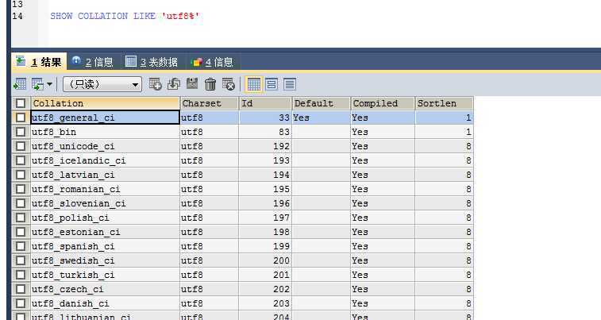Screen dimensions: 601x320
Task: Select the utf8_estonian_ci collation cell
Action: tap(105, 232)
